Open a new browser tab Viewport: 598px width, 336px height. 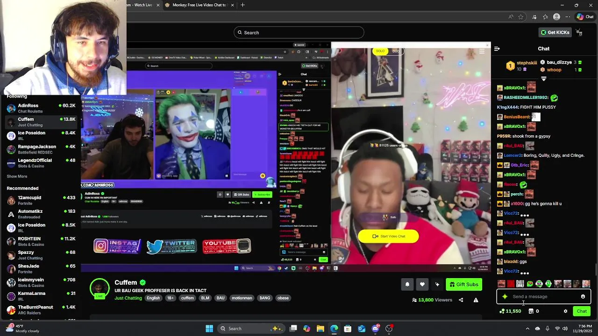click(242, 5)
